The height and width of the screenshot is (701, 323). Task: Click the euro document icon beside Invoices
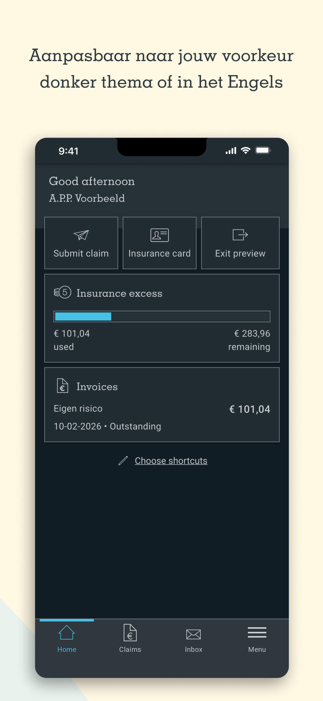pos(62,386)
